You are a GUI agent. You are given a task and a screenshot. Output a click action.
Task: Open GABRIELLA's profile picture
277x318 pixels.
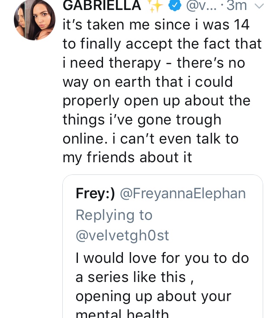pos(35,20)
